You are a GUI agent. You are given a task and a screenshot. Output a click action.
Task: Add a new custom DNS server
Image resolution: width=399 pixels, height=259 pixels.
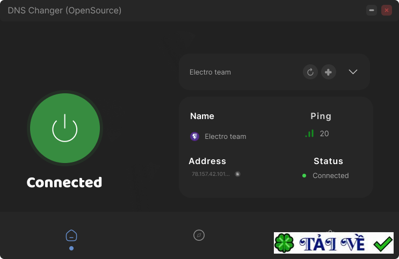pyautogui.click(x=329, y=72)
